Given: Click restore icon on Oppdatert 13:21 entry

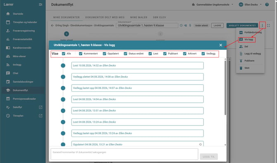Looking at the screenshot, I should coord(201,144).
